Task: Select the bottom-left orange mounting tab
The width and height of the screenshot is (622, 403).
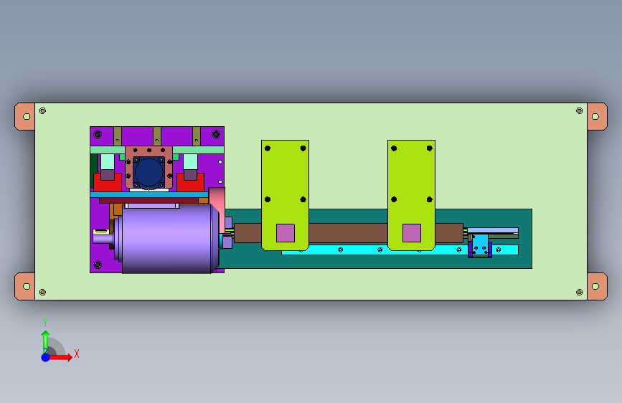Action: [x=24, y=286]
